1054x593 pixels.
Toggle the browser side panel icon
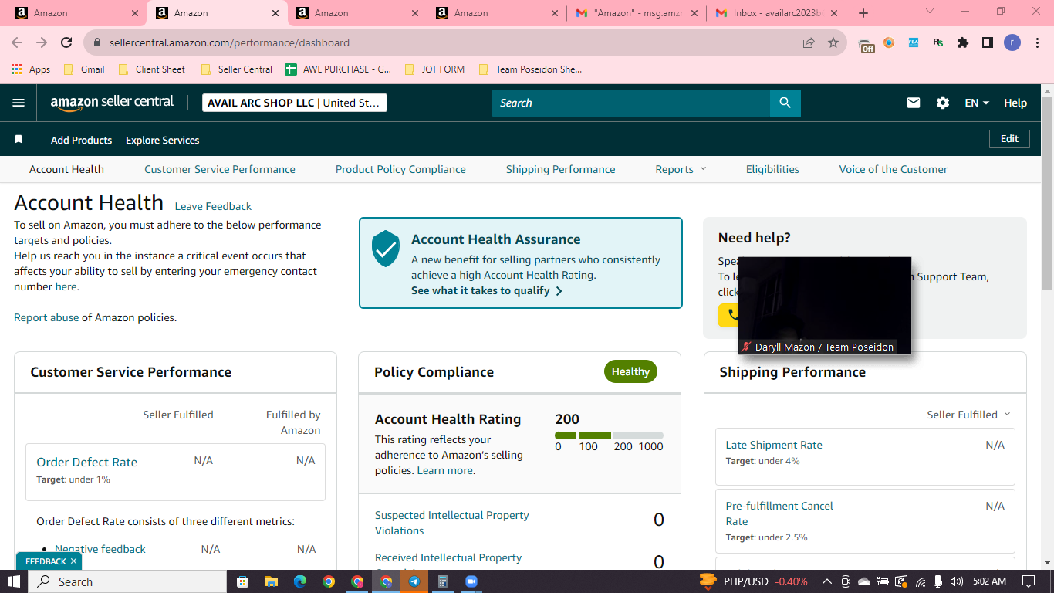click(988, 42)
